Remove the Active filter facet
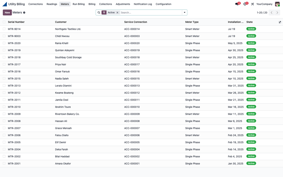This screenshot has width=283, height=177. click(x=117, y=12)
